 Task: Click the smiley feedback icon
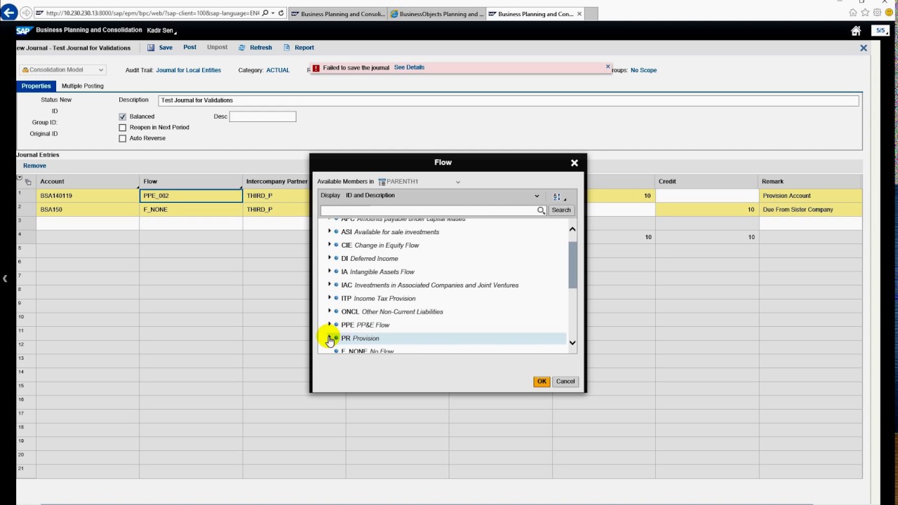coord(889,13)
